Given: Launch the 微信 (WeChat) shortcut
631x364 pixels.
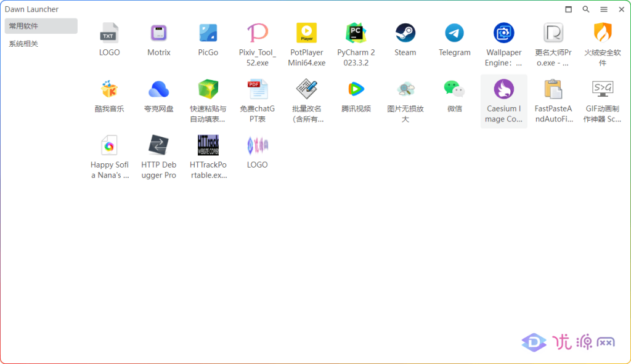Looking at the screenshot, I should click(x=454, y=90).
